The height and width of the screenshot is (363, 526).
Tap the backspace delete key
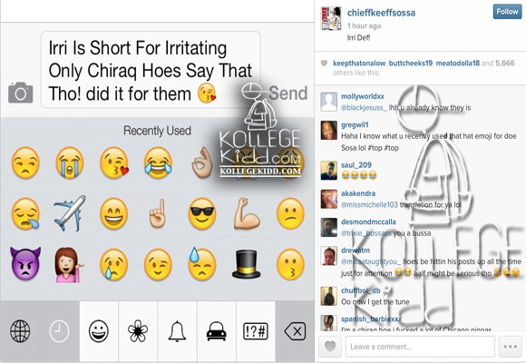coord(295,332)
